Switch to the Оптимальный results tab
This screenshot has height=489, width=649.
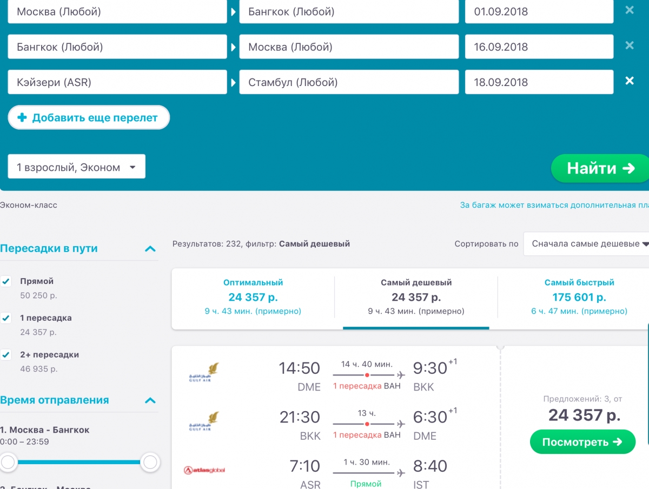pyautogui.click(x=253, y=297)
